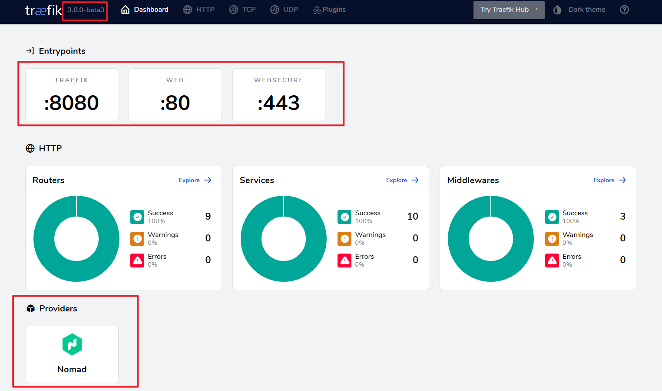Click the HTTP section globe icon
Image resolution: width=662 pixels, height=391 pixels.
pyautogui.click(x=30, y=148)
